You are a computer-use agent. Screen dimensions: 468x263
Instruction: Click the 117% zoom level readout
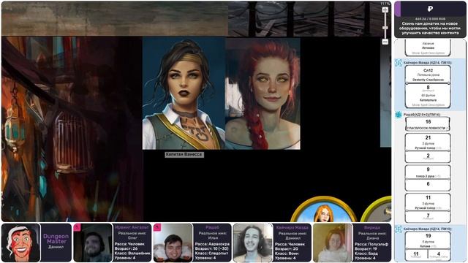pos(385,4)
